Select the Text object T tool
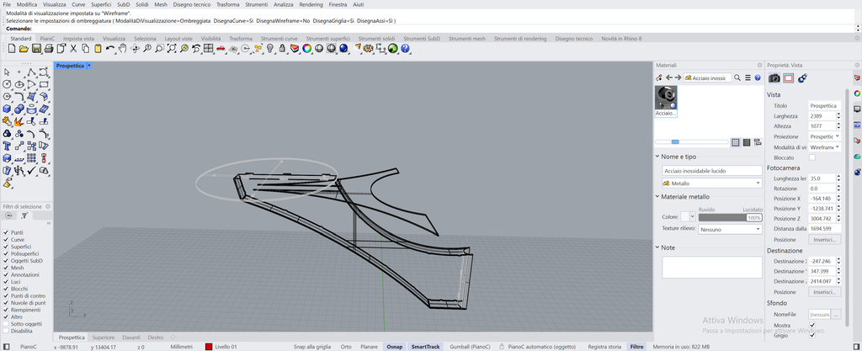The image size is (862, 351). pos(7,145)
